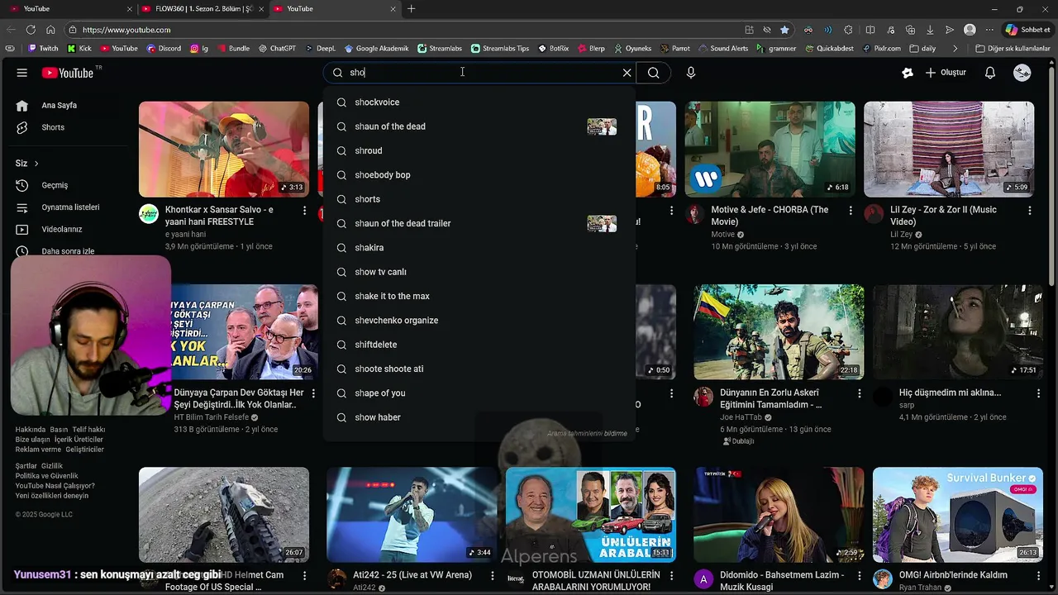The width and height of the screenshot is (1058, 595).
Task: Open the account avatar menu
Action: pyautogui.click(x=1022, y=73)
